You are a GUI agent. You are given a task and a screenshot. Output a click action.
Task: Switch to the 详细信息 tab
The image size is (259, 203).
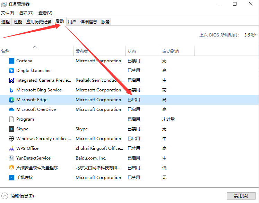(89, 22)
